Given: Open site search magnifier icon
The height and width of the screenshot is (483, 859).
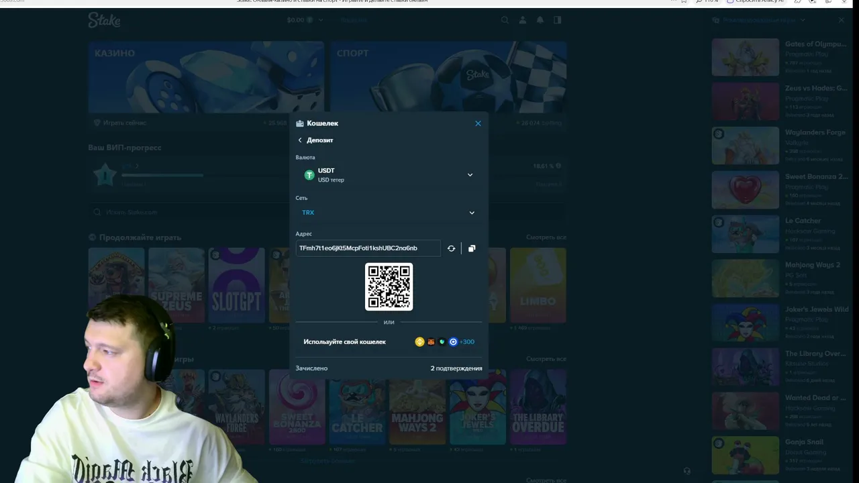Looking at the screenshot, I should (505, 20).
